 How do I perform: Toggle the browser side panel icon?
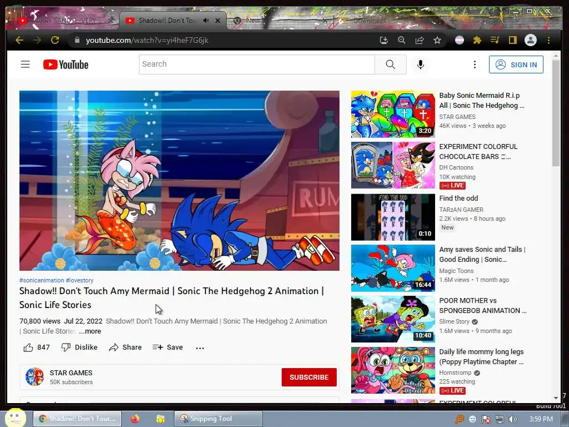click(512, 40)
